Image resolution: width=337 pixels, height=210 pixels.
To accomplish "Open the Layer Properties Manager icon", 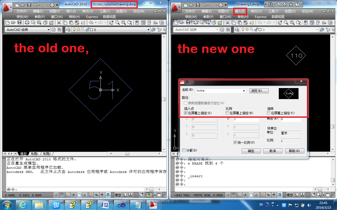I will pos(68,30).
